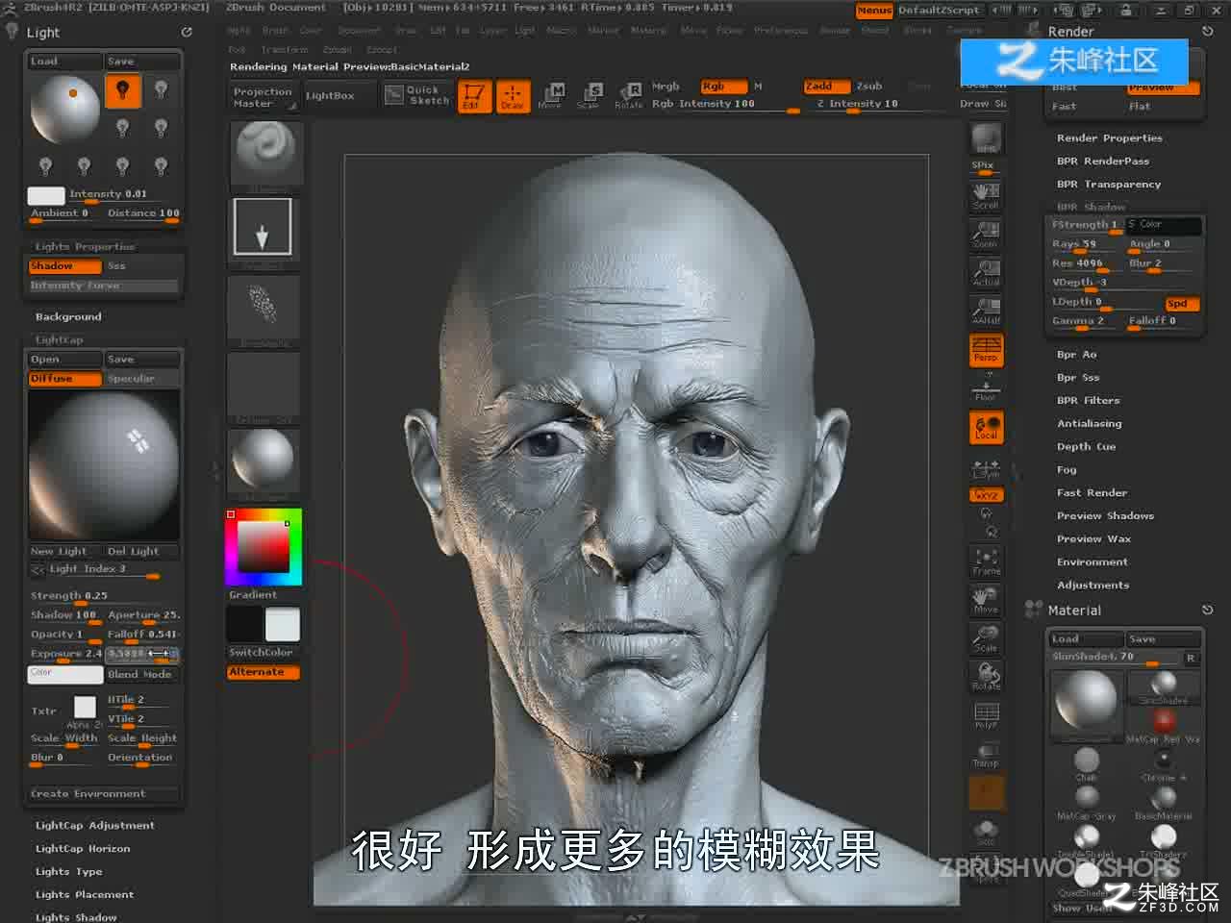Image resolution: width=1231 pixels, height=923 pixels.
Task: Toggle Rgb paint mode
Action: tap(722, 87)
